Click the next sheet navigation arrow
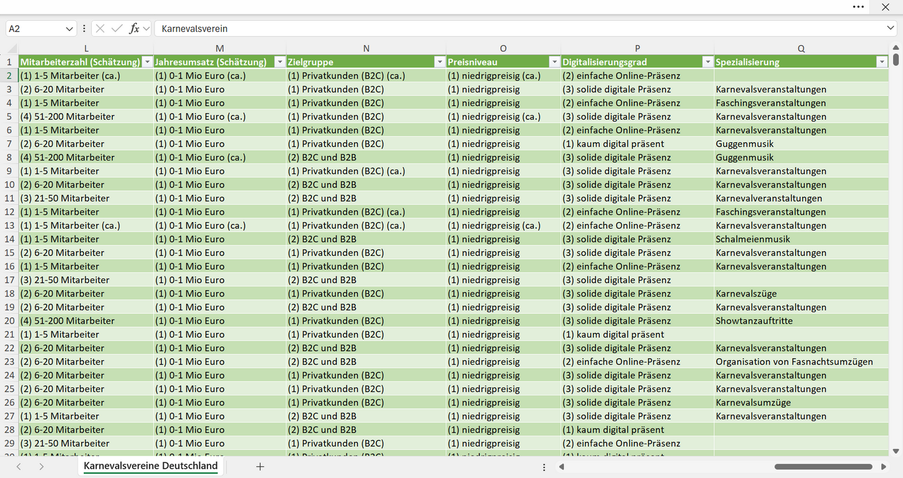Image resolution: width=903 pixels, height=478 pixels. coord(41,467)
